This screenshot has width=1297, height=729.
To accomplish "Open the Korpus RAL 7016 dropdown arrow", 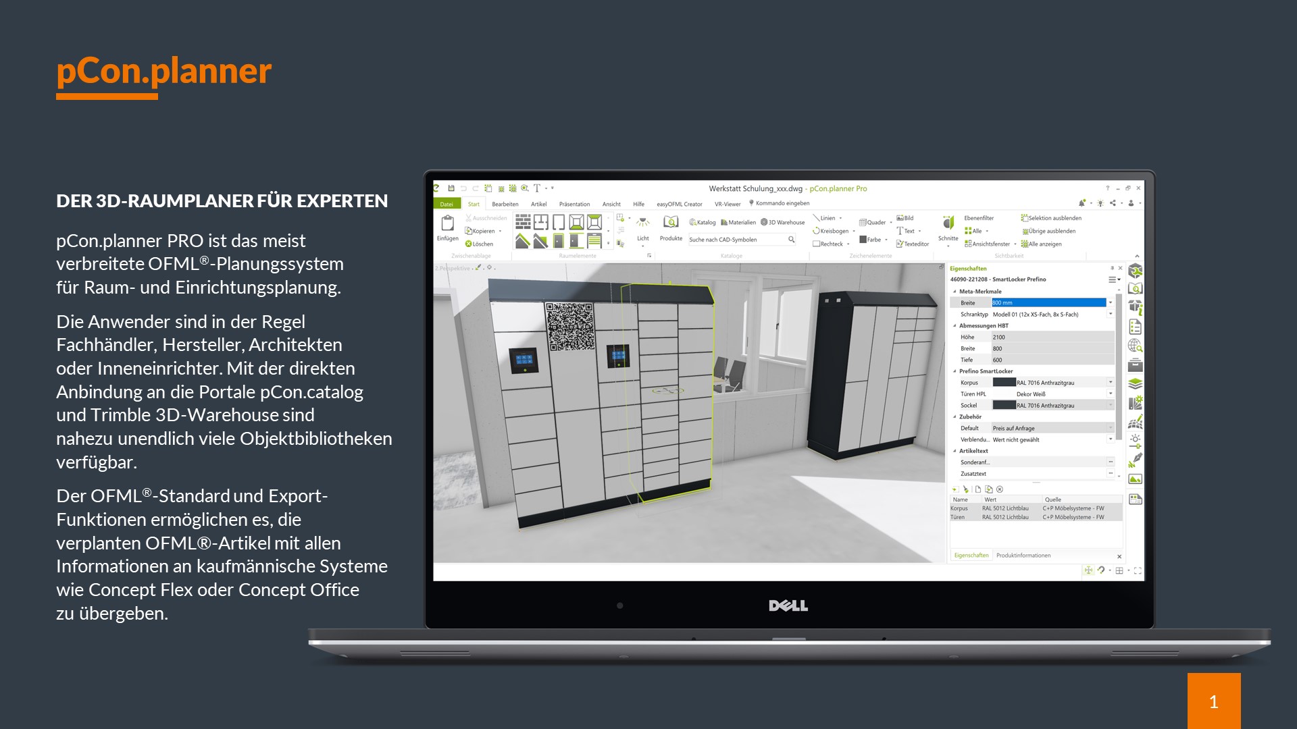I will tap(1111, 383).
